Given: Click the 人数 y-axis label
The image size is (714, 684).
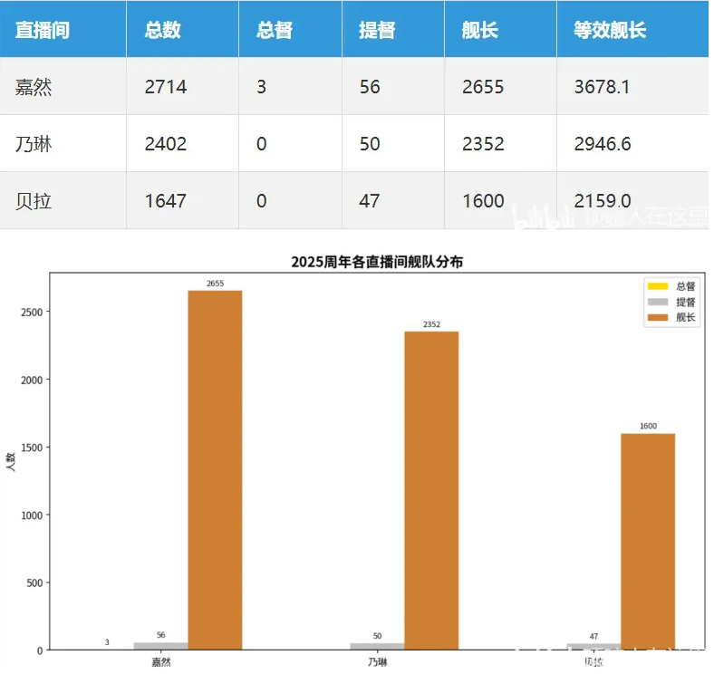Looking at the screenshot, I should point(12,464).
